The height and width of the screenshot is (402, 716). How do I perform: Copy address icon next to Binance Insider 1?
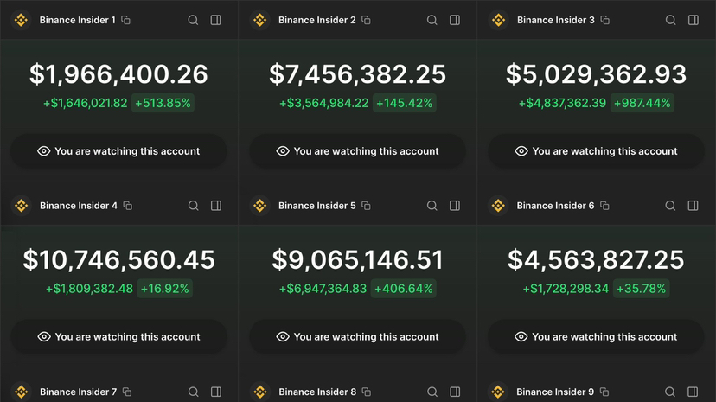tap(126, 20)
